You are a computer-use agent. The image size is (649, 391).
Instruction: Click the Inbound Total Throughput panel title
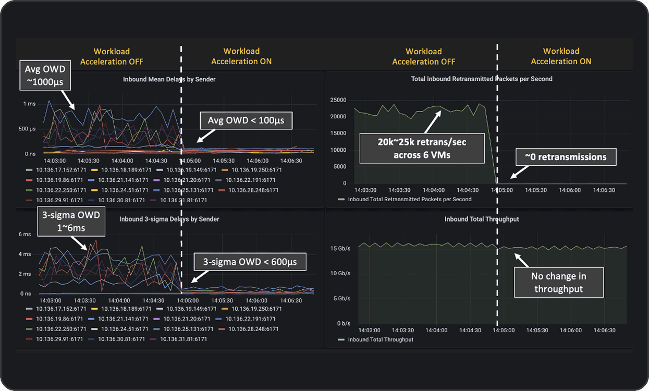[482, 219]
